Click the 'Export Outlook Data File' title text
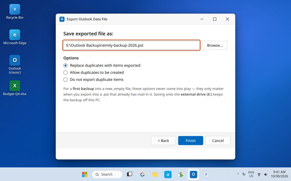 87,19
